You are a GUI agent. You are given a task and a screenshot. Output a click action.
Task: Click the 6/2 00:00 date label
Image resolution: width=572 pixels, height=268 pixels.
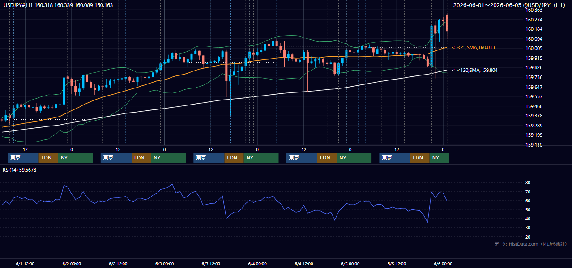(72, 264)
